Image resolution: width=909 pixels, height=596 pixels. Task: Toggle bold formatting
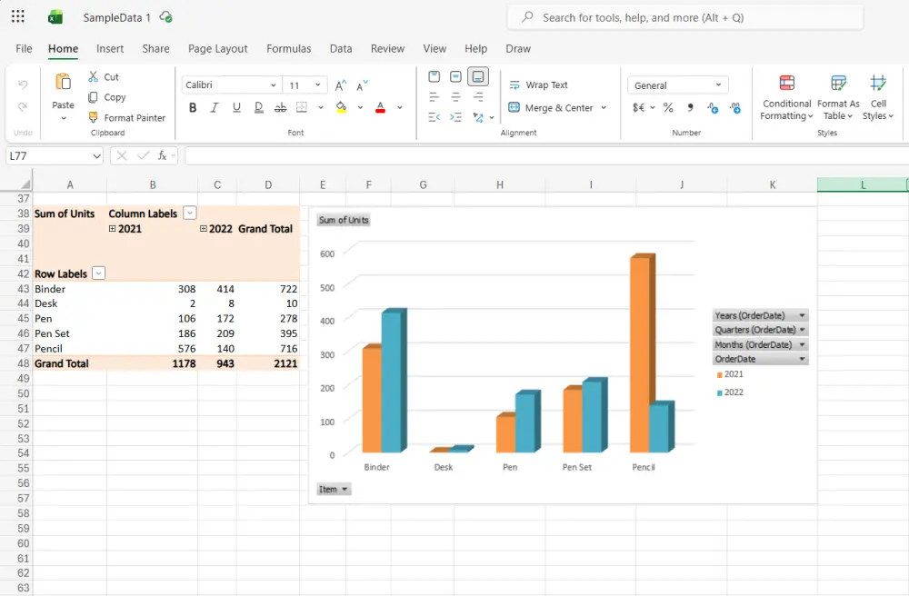[x=193, y=107]
